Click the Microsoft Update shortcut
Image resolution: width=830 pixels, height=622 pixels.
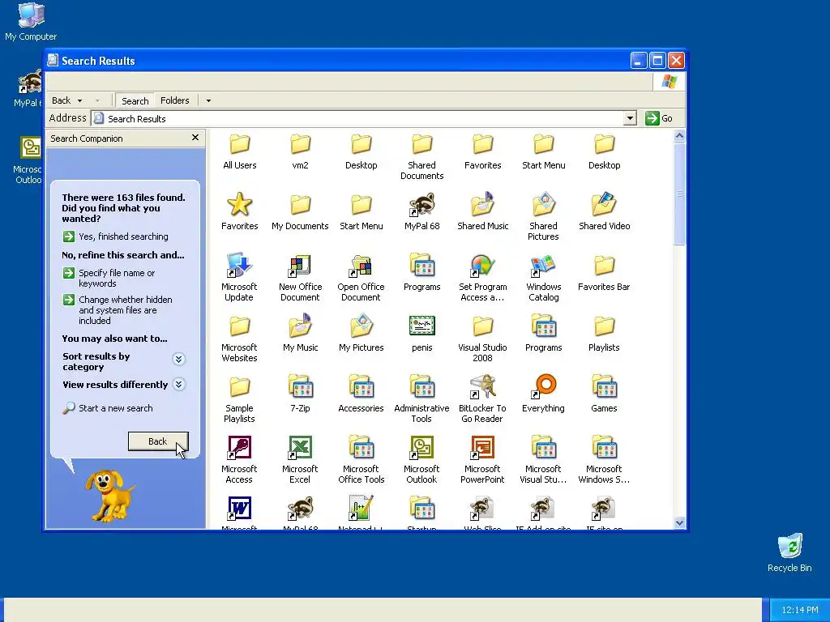[239, 278]
